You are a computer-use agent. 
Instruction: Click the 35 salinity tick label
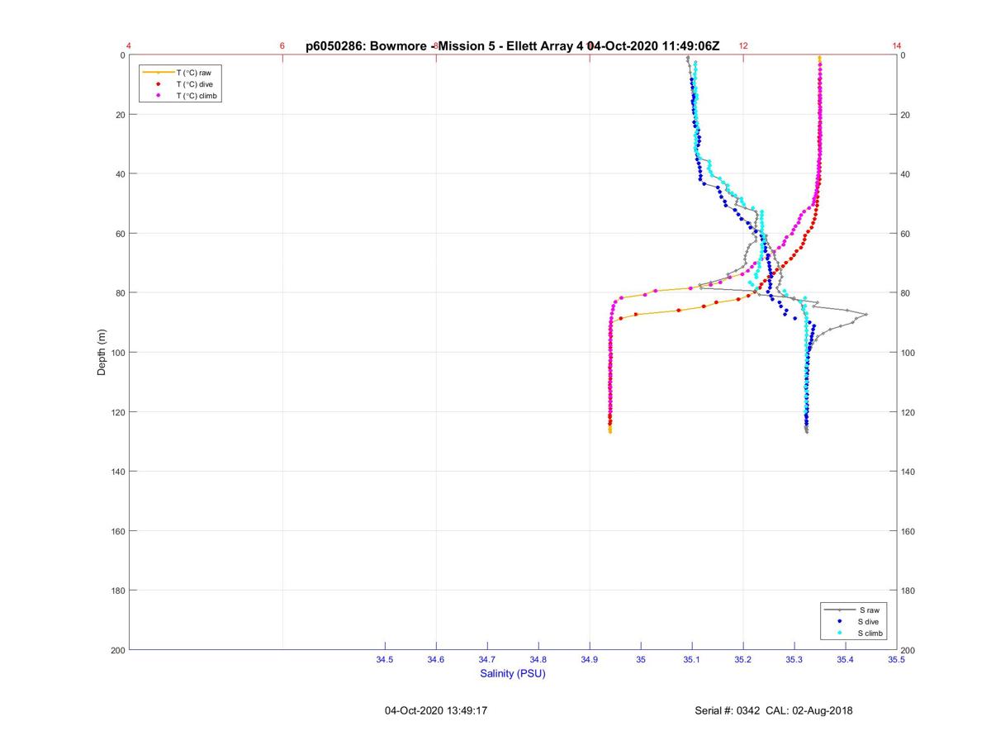[x=641, y=660]
